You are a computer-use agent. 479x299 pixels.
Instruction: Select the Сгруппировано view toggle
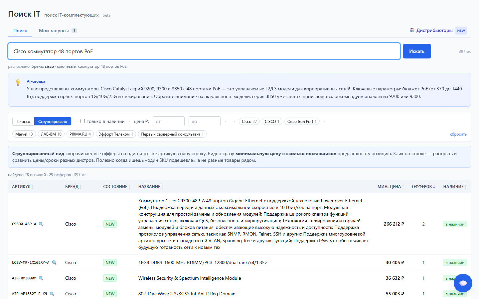click(53, 122)
